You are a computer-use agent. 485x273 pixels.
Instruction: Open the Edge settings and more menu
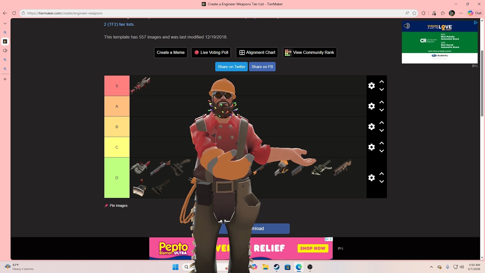[x=461, y=13]
